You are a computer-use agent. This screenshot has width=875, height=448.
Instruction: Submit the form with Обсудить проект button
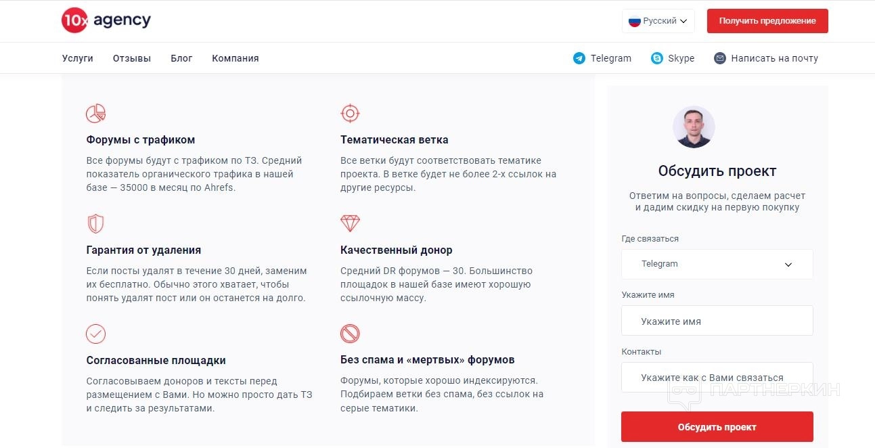(x=717, y=427)
